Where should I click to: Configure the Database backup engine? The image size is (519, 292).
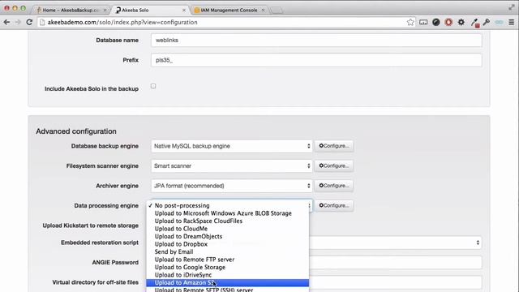(x=334, y=146)
